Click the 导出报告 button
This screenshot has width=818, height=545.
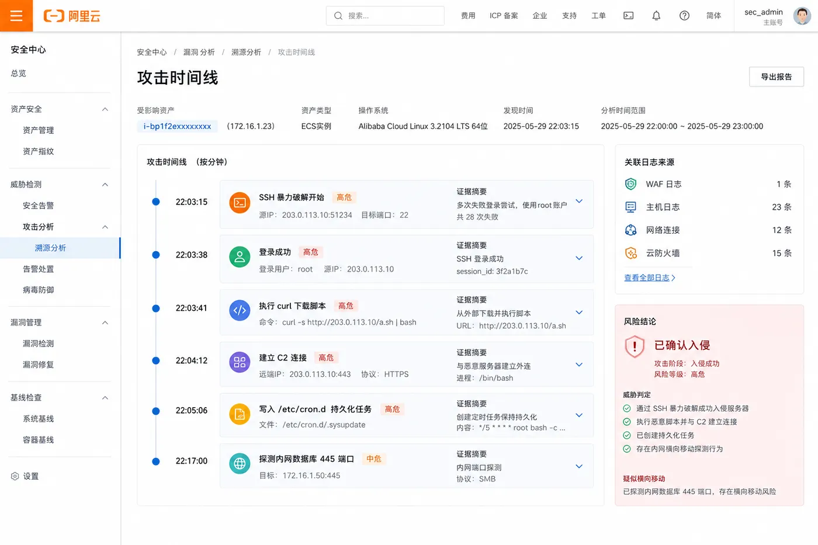(776, 77)
